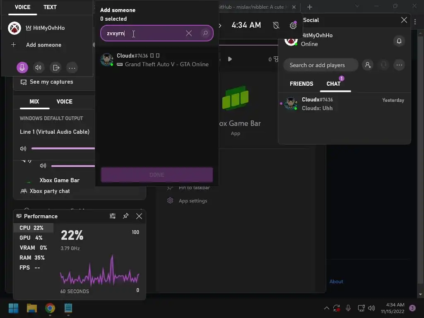The height and width of the screenshot is (318, 424).
Task: Open the notification center badge
Action: [x=412, y=308]
